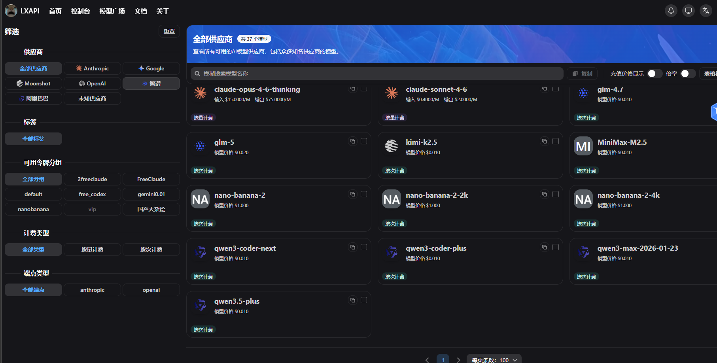Screen dimensions: 717x363
Task: Copy the qwen3-coder-next model name
Action: (353, 247)
